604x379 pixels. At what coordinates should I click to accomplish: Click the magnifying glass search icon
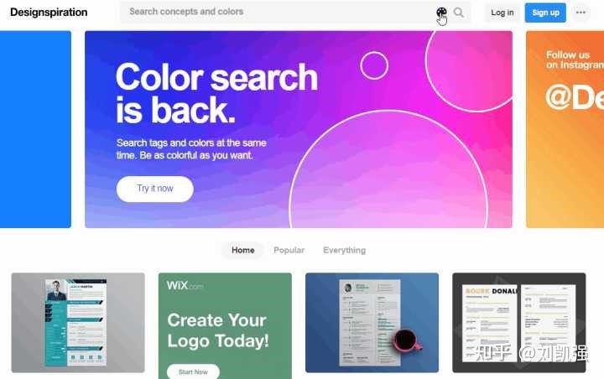point(458,13)
